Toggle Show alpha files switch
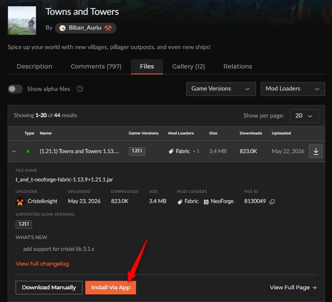This screenshot has width=332, height=302. click(x=15, y=89)
